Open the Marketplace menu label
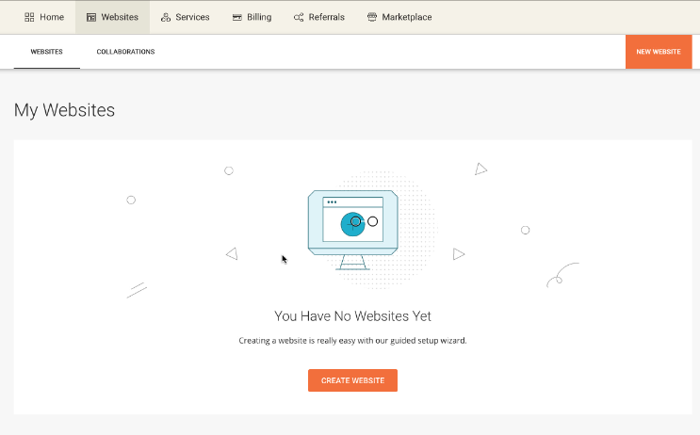700x435 pixels. pos(407,17)
